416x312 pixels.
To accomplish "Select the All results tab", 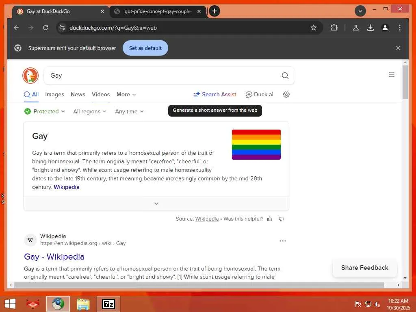I will click(31, 94).
